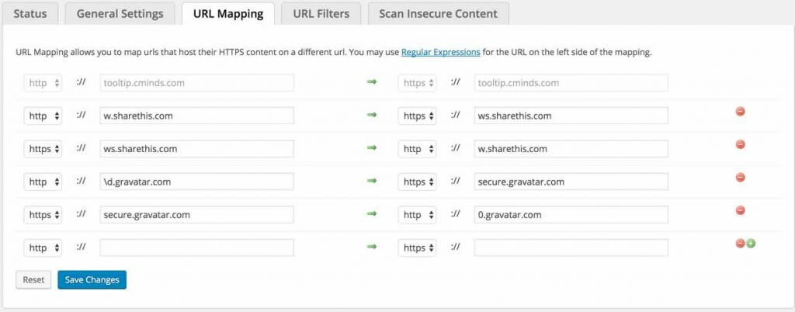
Task: Click the green arrow in the empty mapping row
Action: (x=372, y=247)
